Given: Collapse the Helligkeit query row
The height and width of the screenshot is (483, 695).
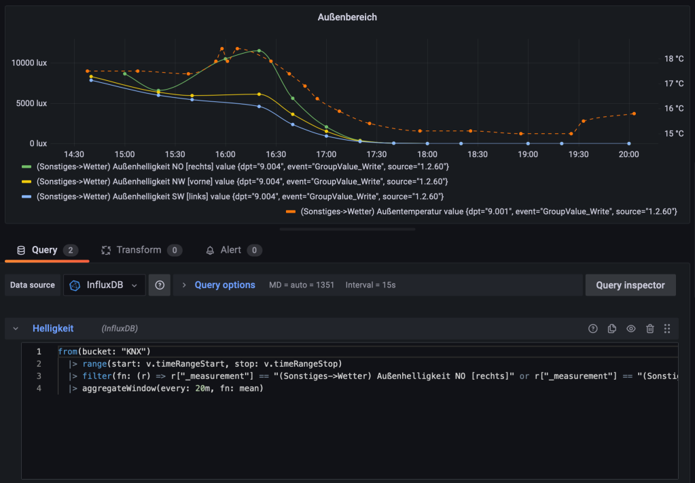Looking at the screenshot, I should 16,328.
